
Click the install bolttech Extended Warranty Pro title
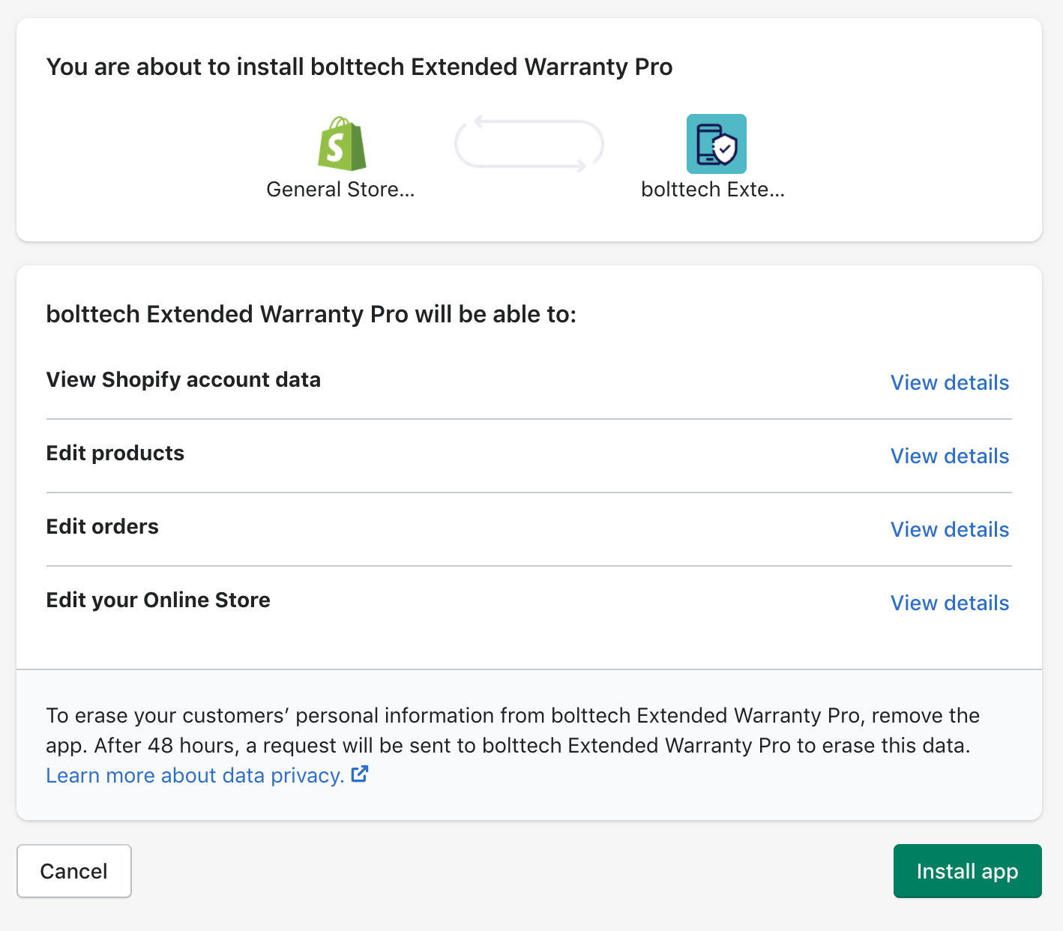(359, 67)
